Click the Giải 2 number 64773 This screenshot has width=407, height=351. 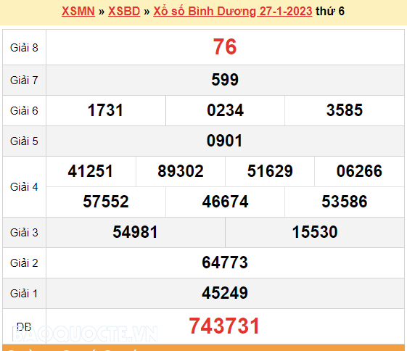pos(225,263)
